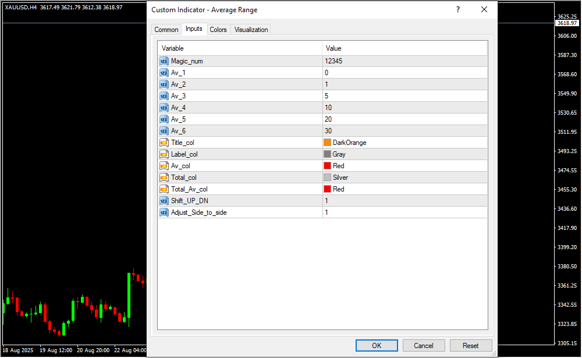
Task: Click the dialog help question mark
Action: click(x=458, y=10)
